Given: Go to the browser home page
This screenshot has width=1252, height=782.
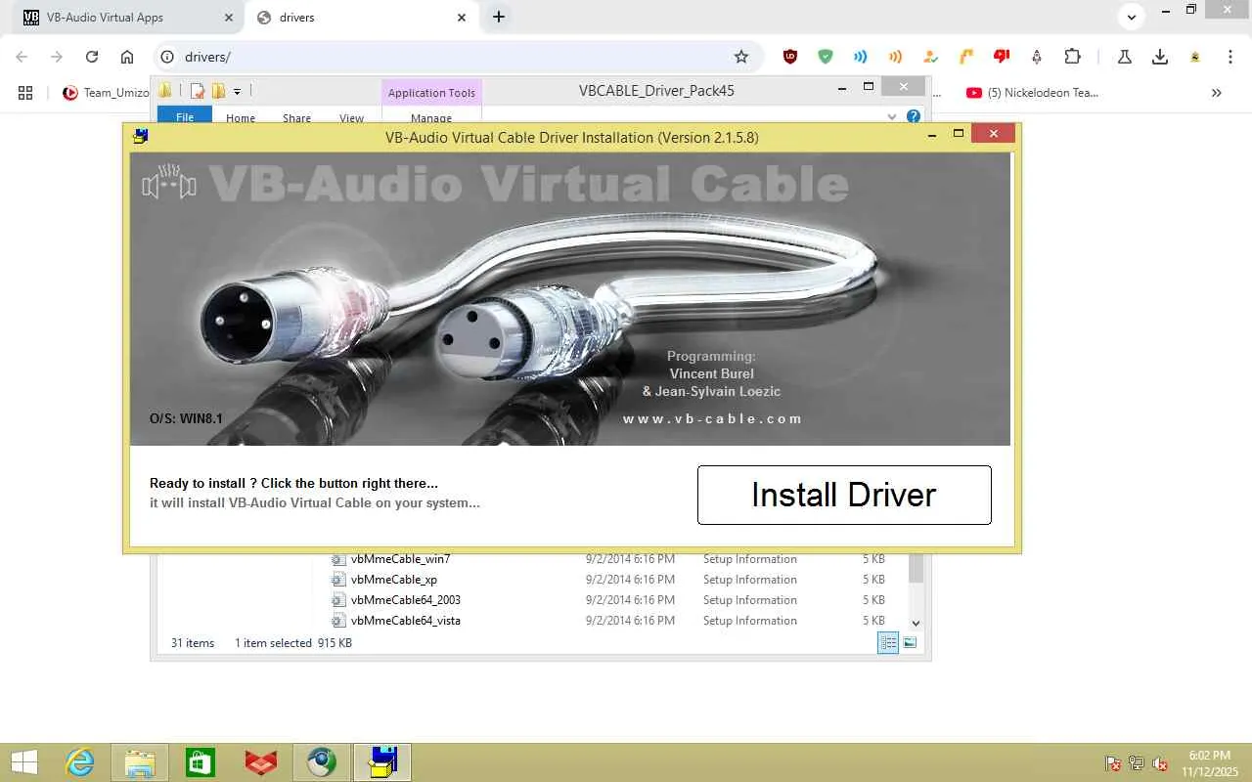Looking at the screenshot, I should 127,57.
